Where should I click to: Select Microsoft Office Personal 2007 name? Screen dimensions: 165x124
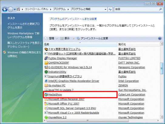[66, 99]
